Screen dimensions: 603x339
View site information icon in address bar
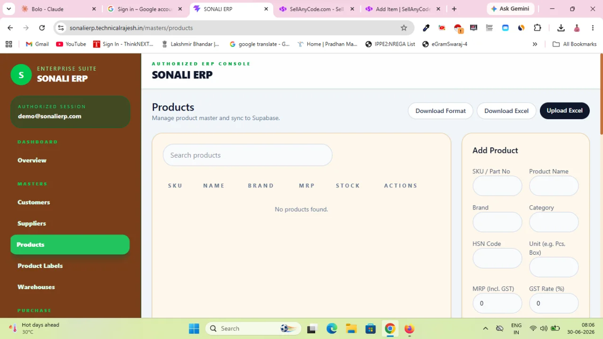pyautogui.click(x=61, y=28)
